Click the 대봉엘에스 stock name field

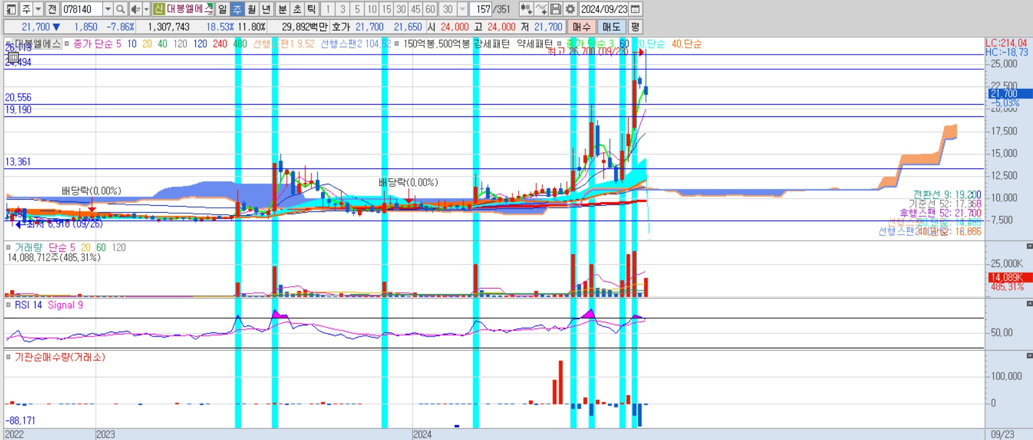[189, 9]
